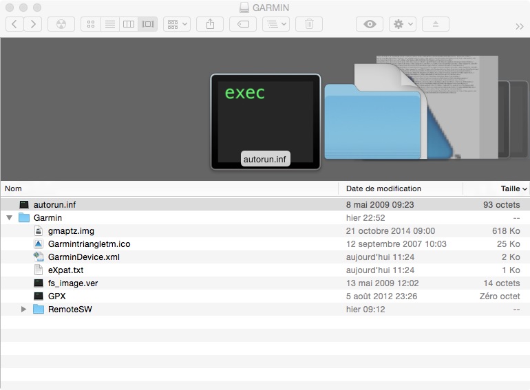Screen dimensions: 530x390
Task: Click the Garmin folder icon
Action: pos(24,217)
